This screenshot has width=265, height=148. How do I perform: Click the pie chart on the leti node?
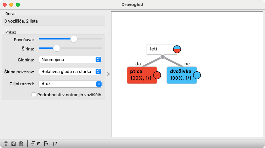coord(177,49)
